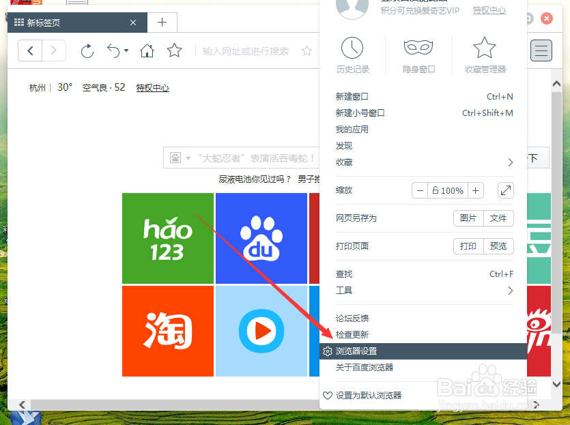This screenshot has height=425, width=570.
Task: Click the Baidu paw search engine icon
Action: click(x=175, y=158)
